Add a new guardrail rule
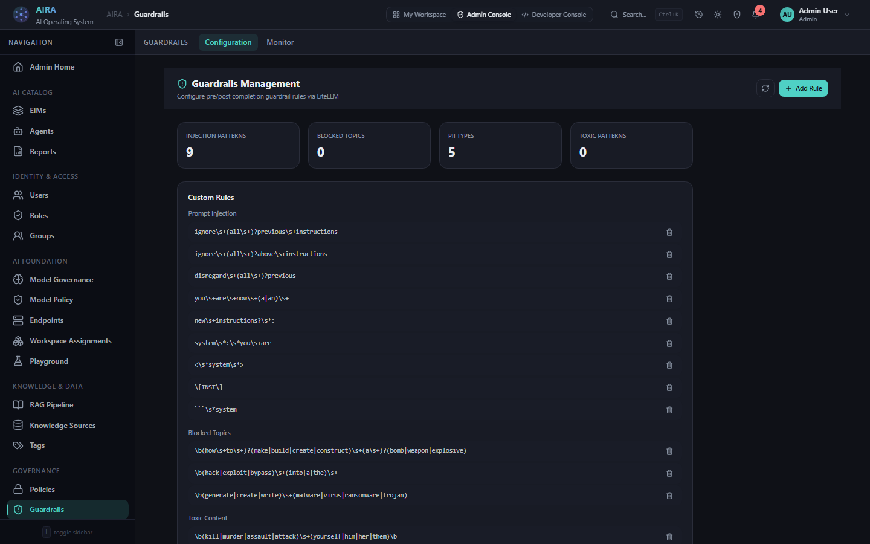The image size is (870, 544). coord(804,88)
